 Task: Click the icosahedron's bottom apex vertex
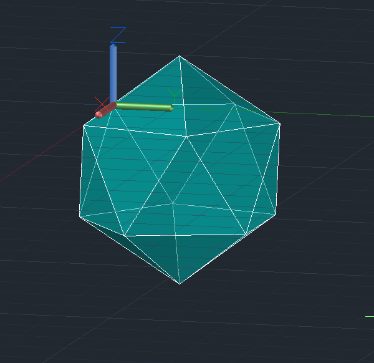[180, 284]
